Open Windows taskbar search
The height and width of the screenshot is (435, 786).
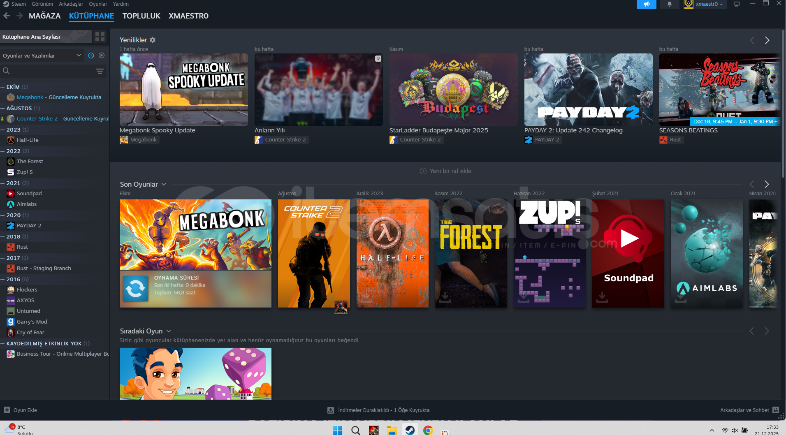(356, 430)
